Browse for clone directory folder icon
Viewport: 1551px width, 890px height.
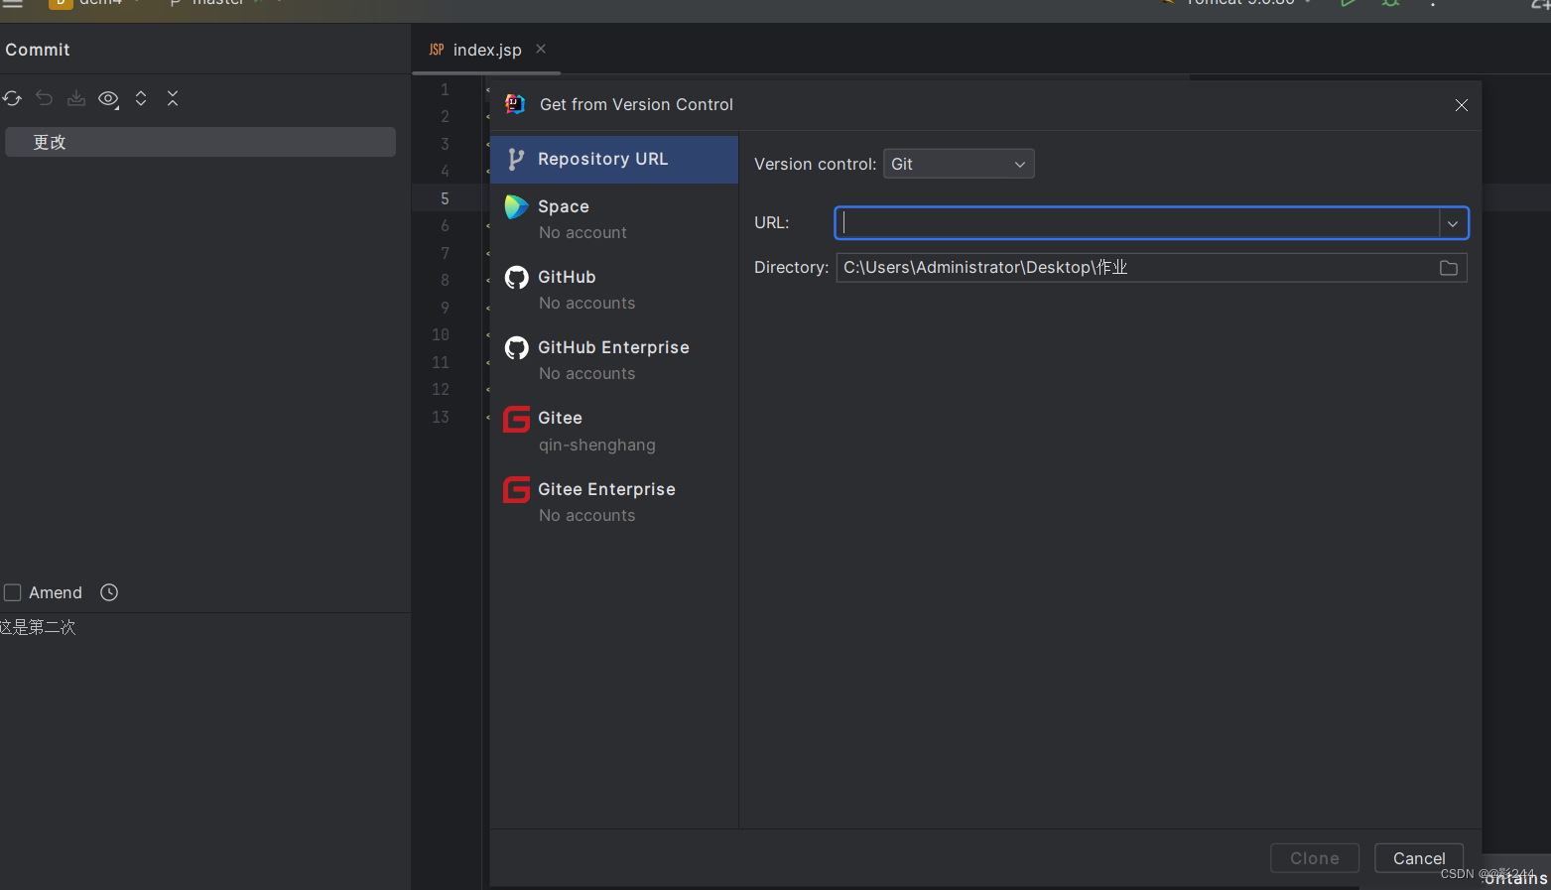(1449, 268)
